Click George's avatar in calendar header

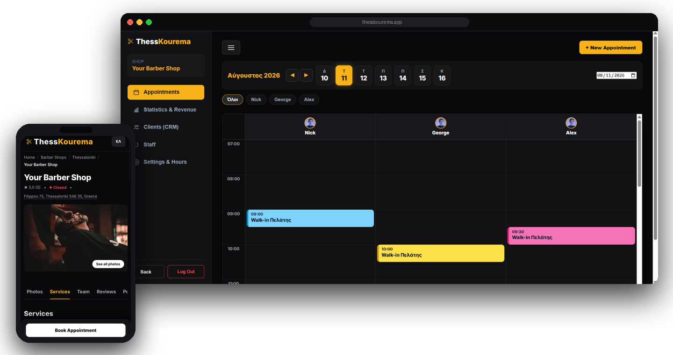click(440, 123)
